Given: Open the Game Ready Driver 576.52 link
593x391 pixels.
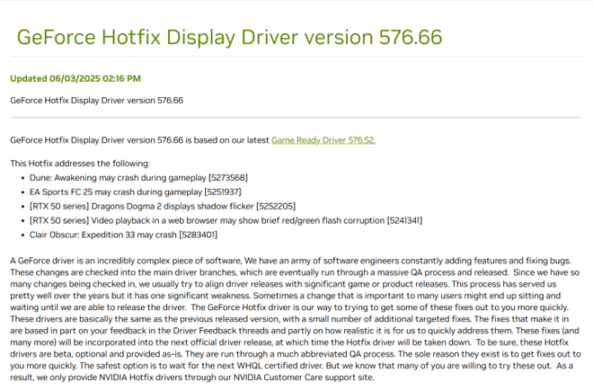Looking at the screenshot, I should click(323, 140).
